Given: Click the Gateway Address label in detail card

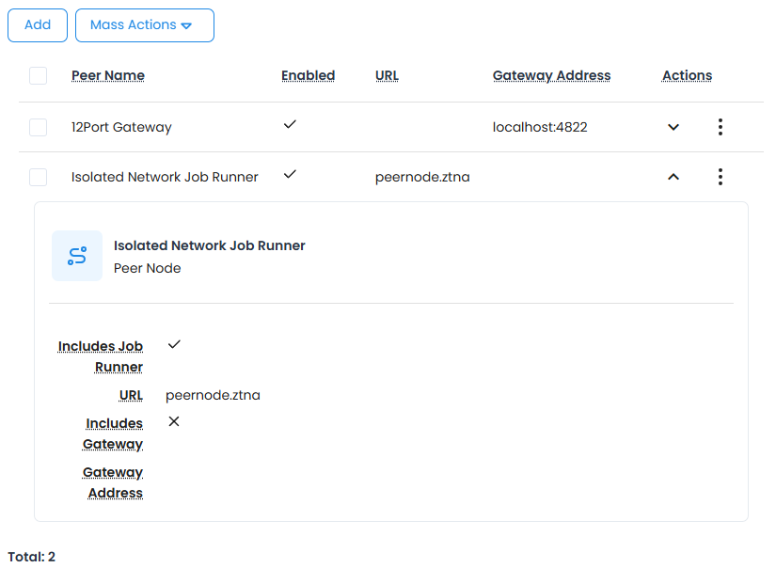Looking at the screenshot, I should pyautogui.click(x=114, y=481).
